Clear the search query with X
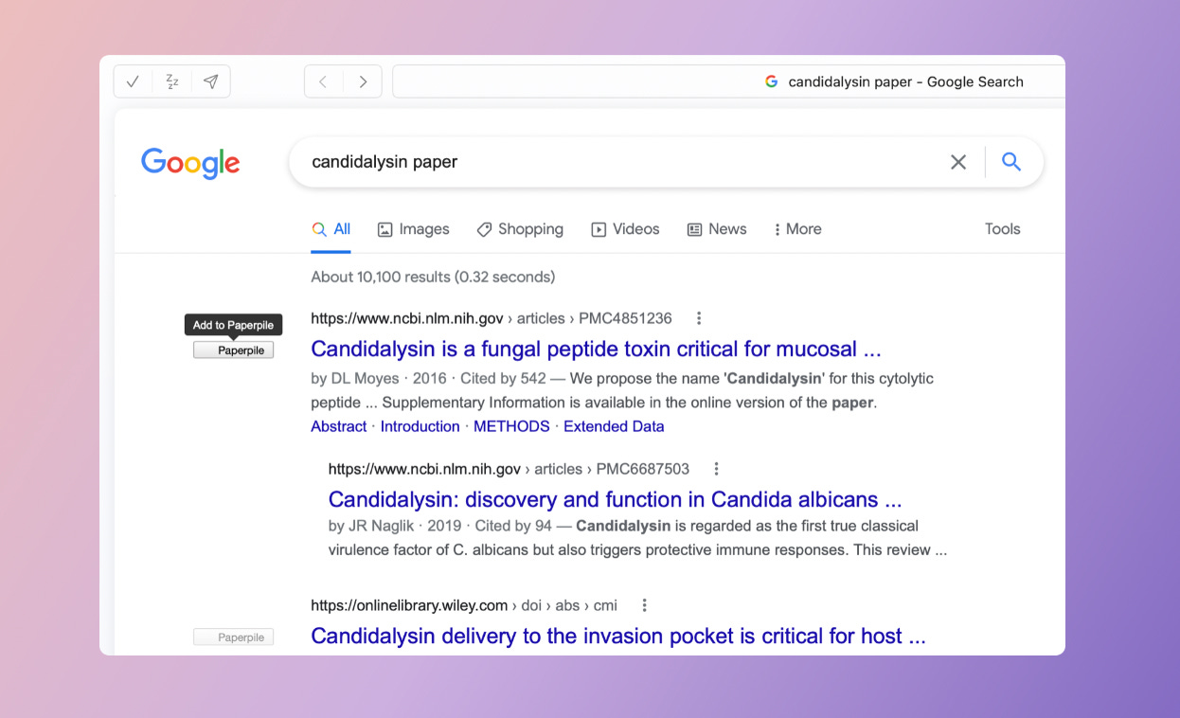This screenshot has height=718, width=1180. click(958, 162)
